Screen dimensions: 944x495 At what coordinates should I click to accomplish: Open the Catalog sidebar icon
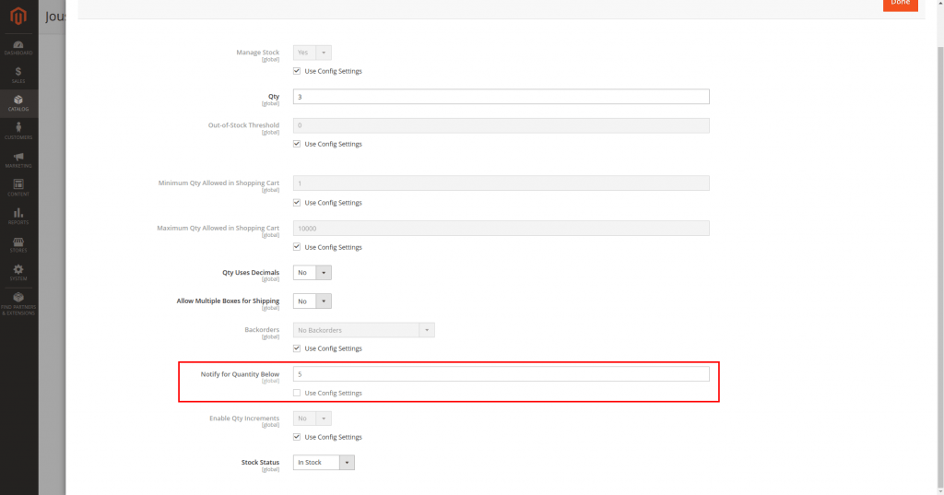18,102
